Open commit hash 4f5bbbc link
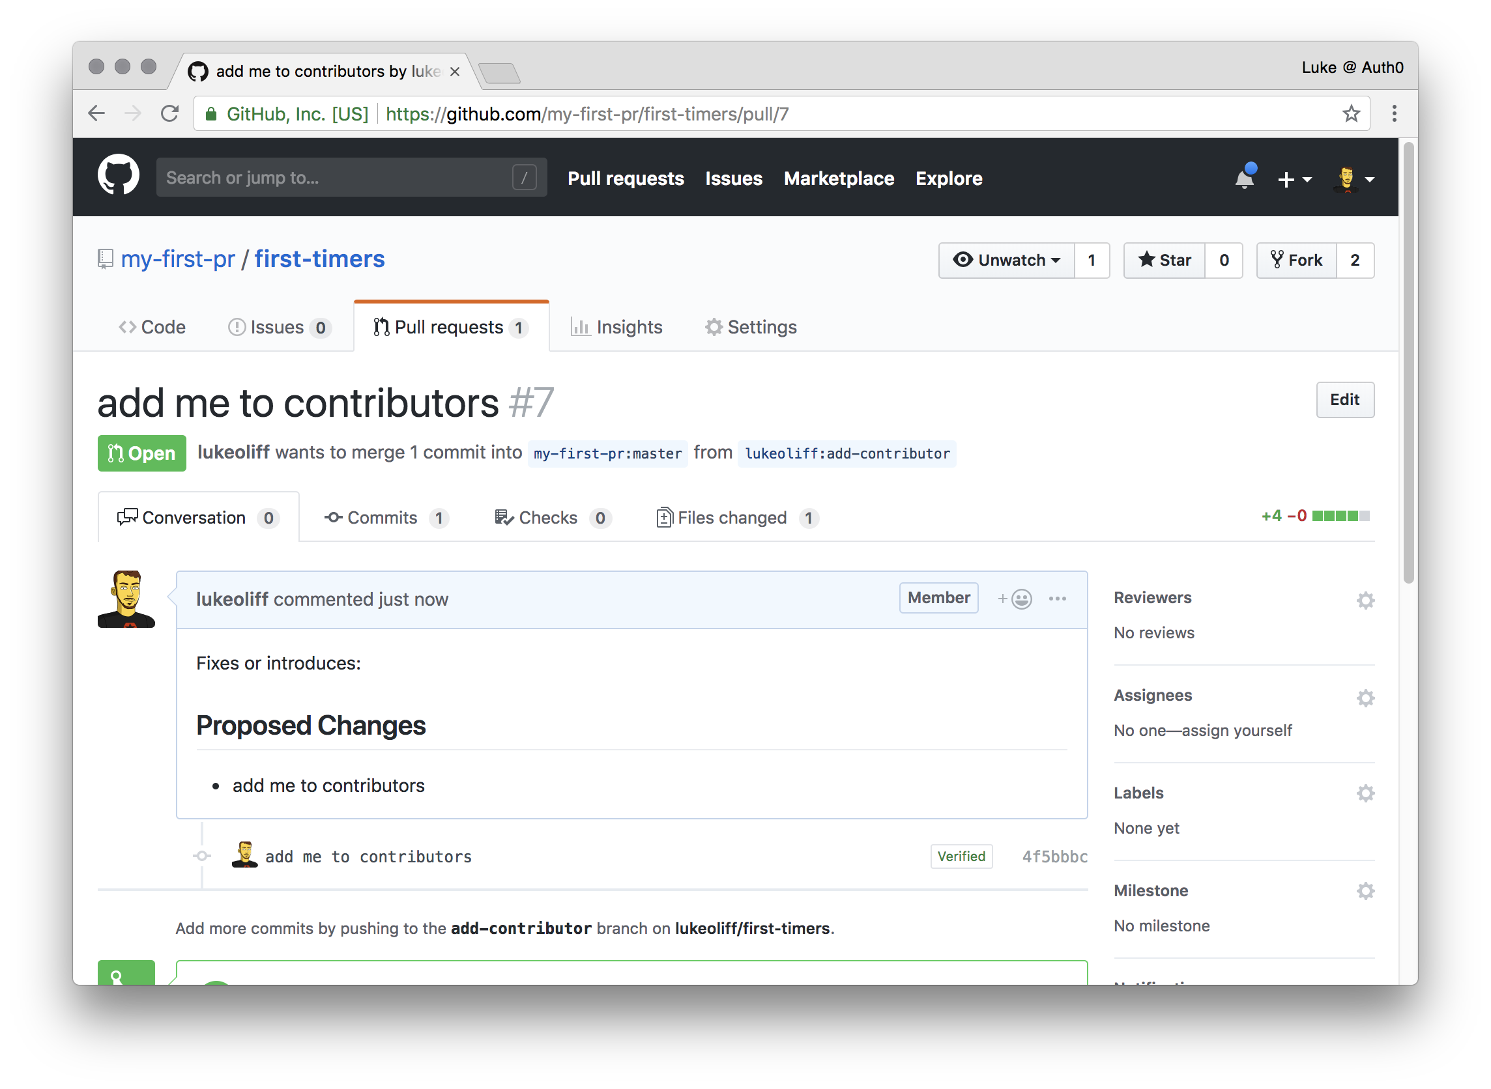Screen dimensions: 1491x1089 pos(1054,856)
